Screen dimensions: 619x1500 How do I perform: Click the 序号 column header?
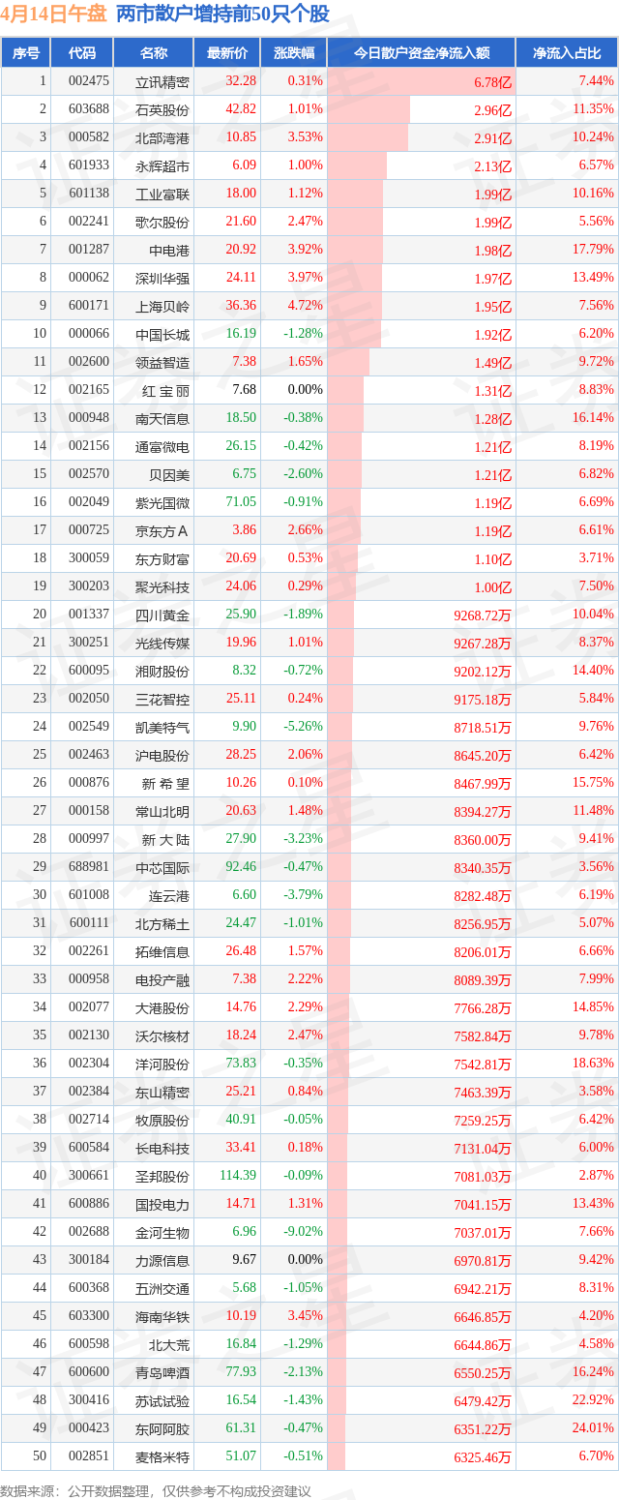26,53
